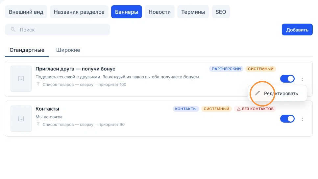Image resolution: width=318 pixels, height=179 pixels.
Task: Click the Добавить button
Action: click(297, 30)
